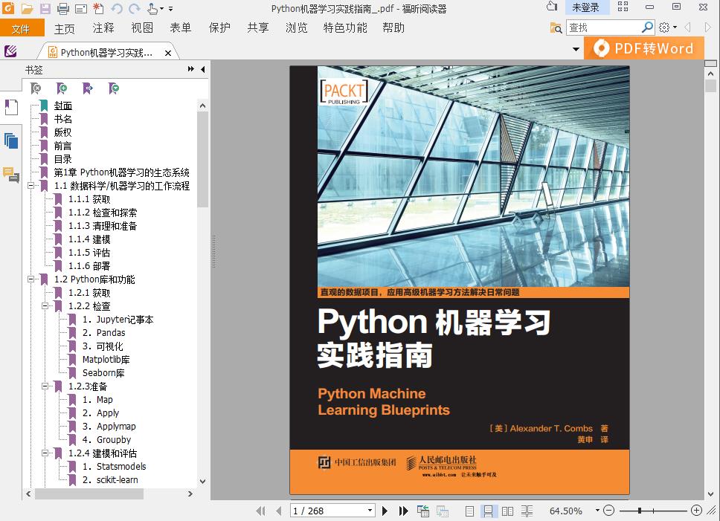Select continuous facing view mode icon

(x=527, y=511)
